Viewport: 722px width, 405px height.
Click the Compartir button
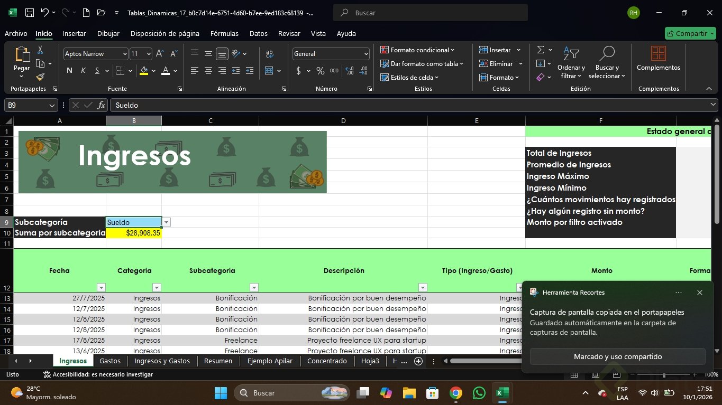pyautogui.click(x=690, y=33)
